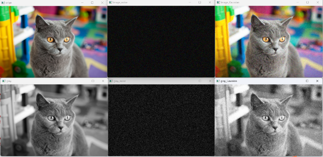Click the dark noise image in image_noise window
The image size is (323, 157).
coord(161,41)
